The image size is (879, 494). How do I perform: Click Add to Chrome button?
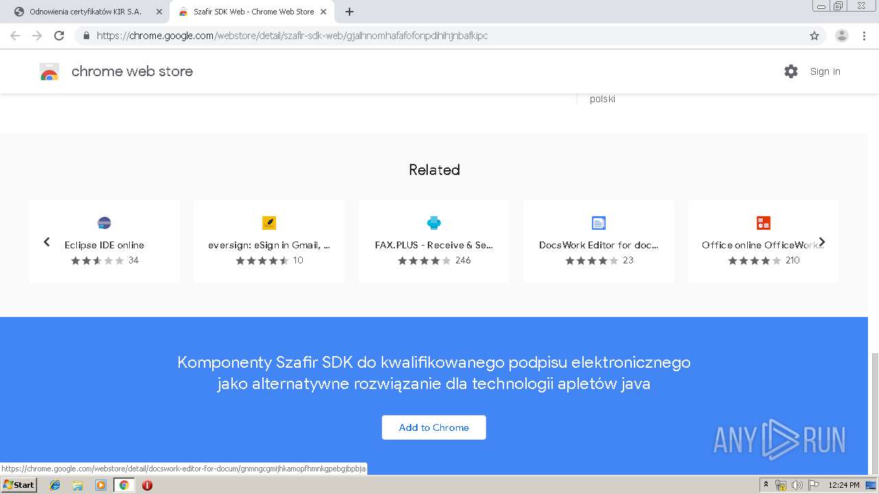click(x=434, y=427)
